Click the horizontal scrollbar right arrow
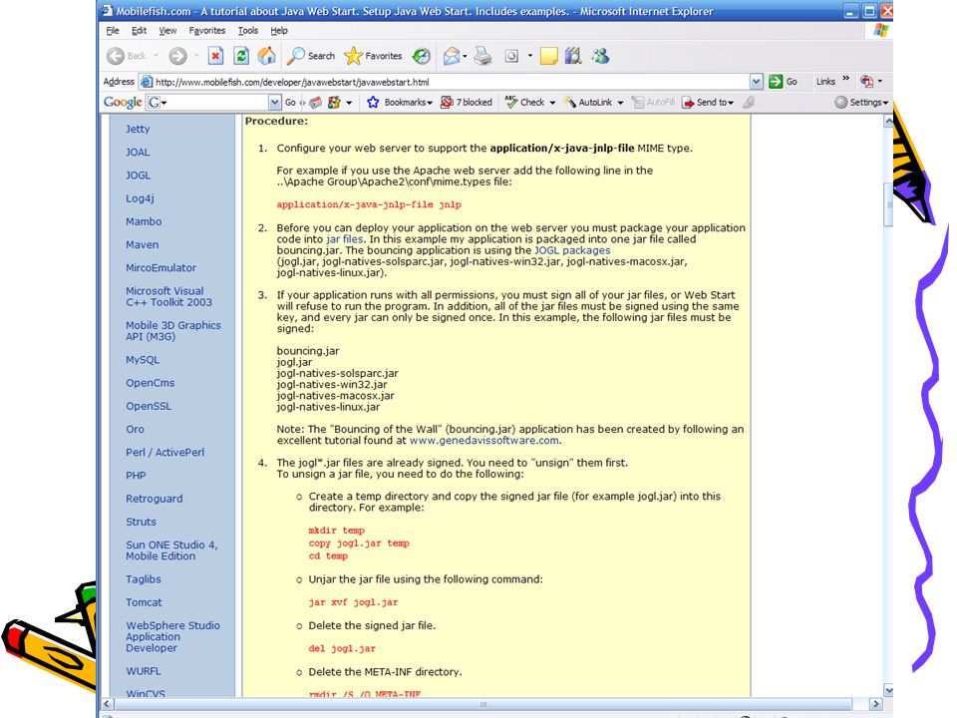This screenshot has width=957, height=718. tap(875, 704)
